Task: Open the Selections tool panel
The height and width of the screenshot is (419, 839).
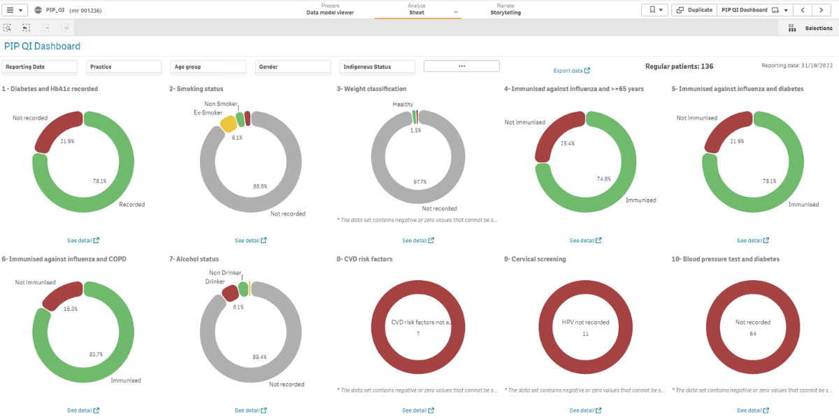Action: (810, 28)
